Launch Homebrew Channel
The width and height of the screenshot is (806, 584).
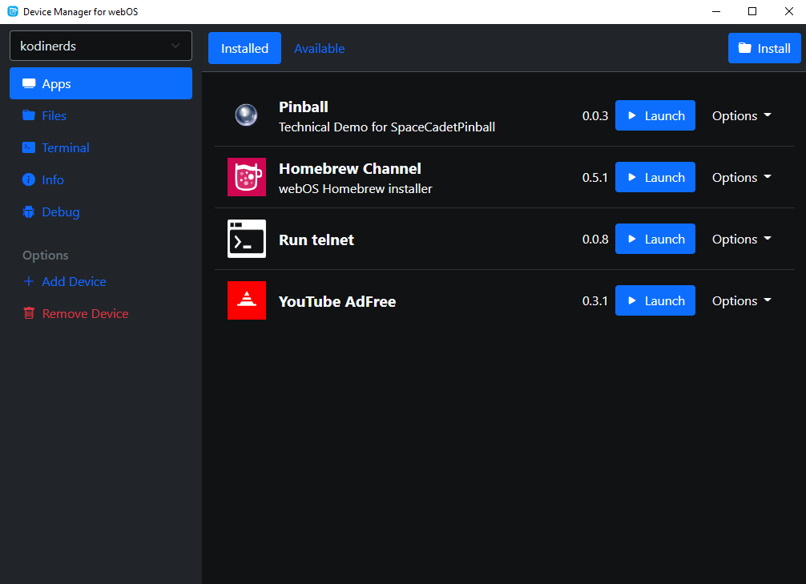pyautogui.click(x=655, y=177)
